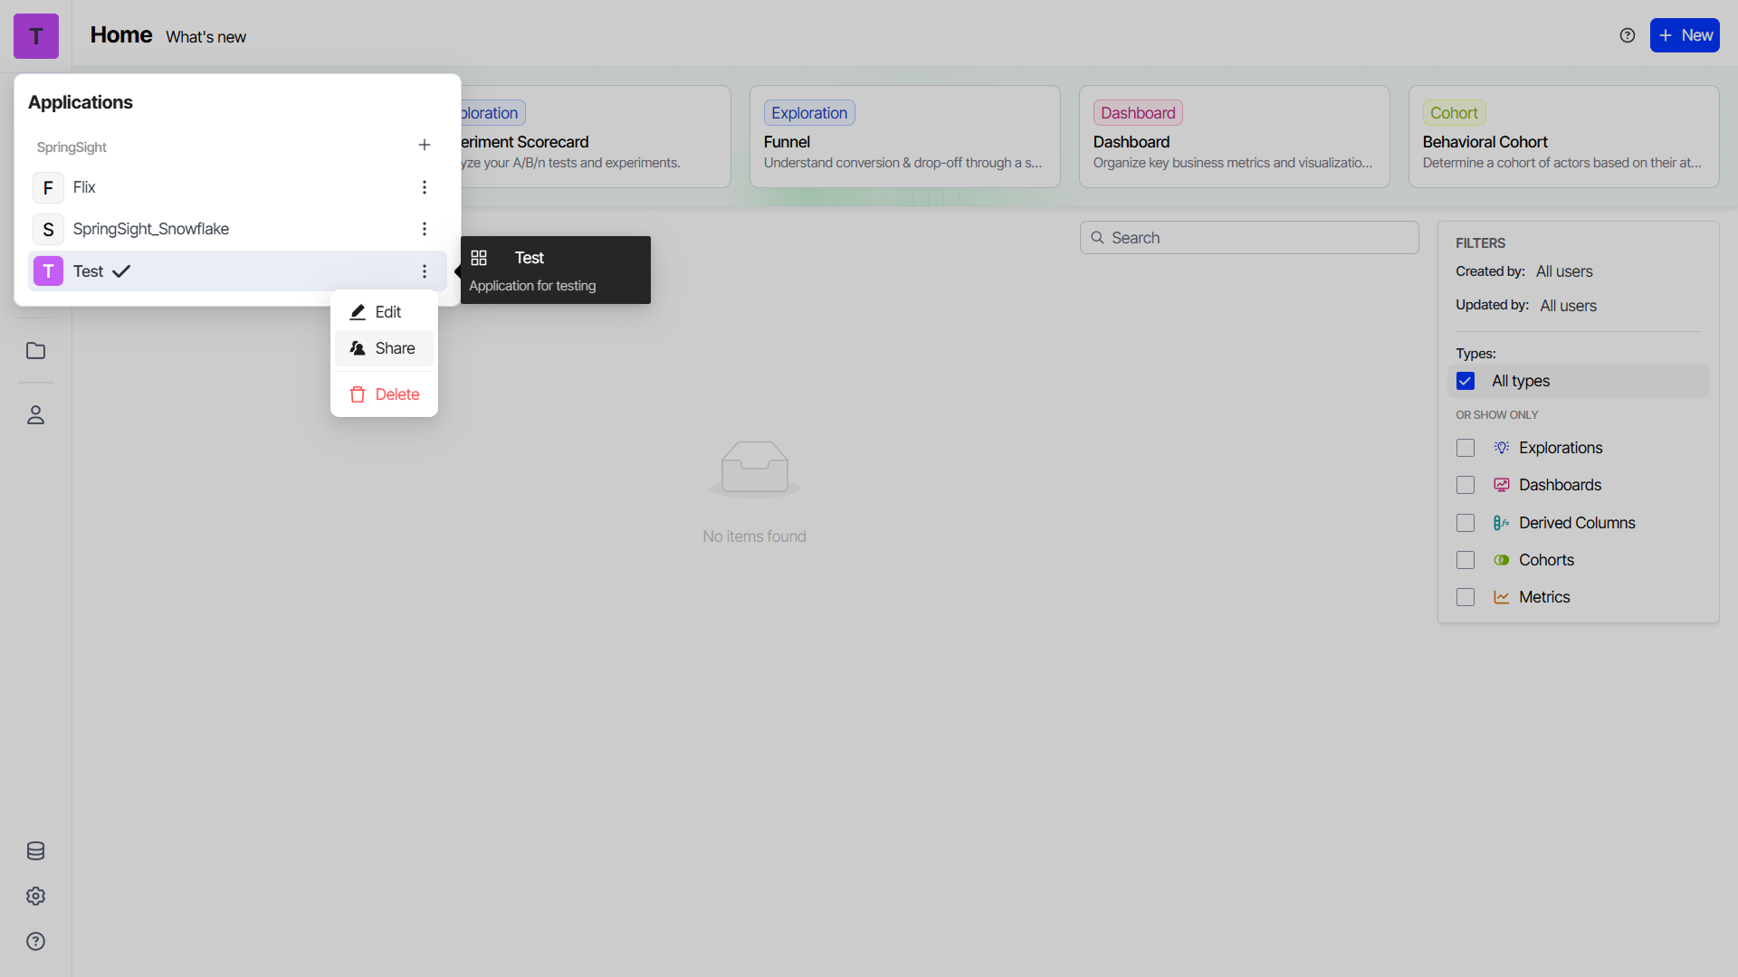Open the three-dot menu for SpringSight_Snowflake

click(x=424, y=229)
